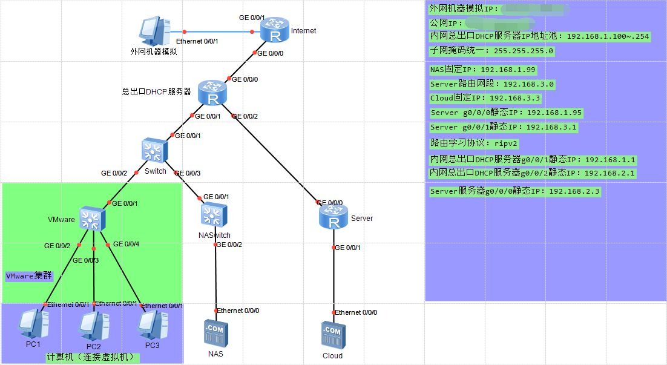
Task: Click the 计算机（连接虚拟机）caption label
Action: point(92,358)
